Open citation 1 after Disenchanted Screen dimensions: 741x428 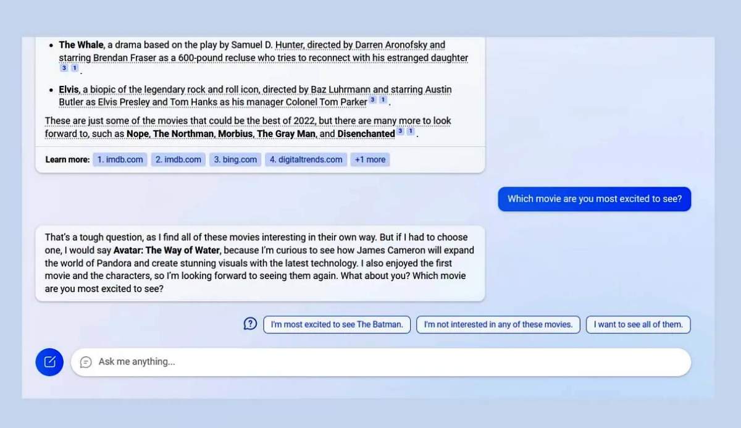click(x=411, y=132)
